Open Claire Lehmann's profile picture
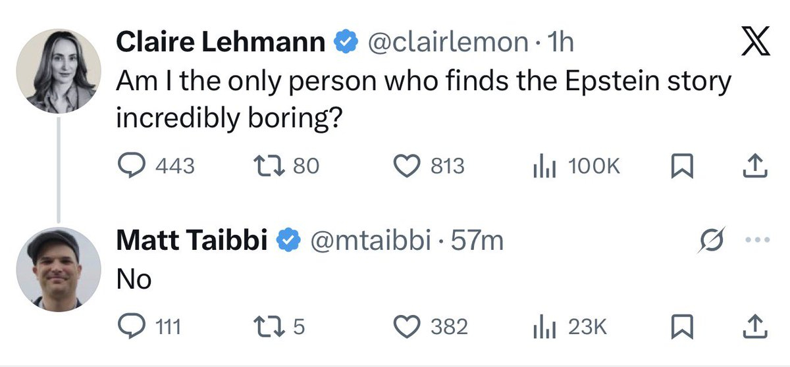The width and height of the screenshot is (790, 367). [x=58, y=70]
